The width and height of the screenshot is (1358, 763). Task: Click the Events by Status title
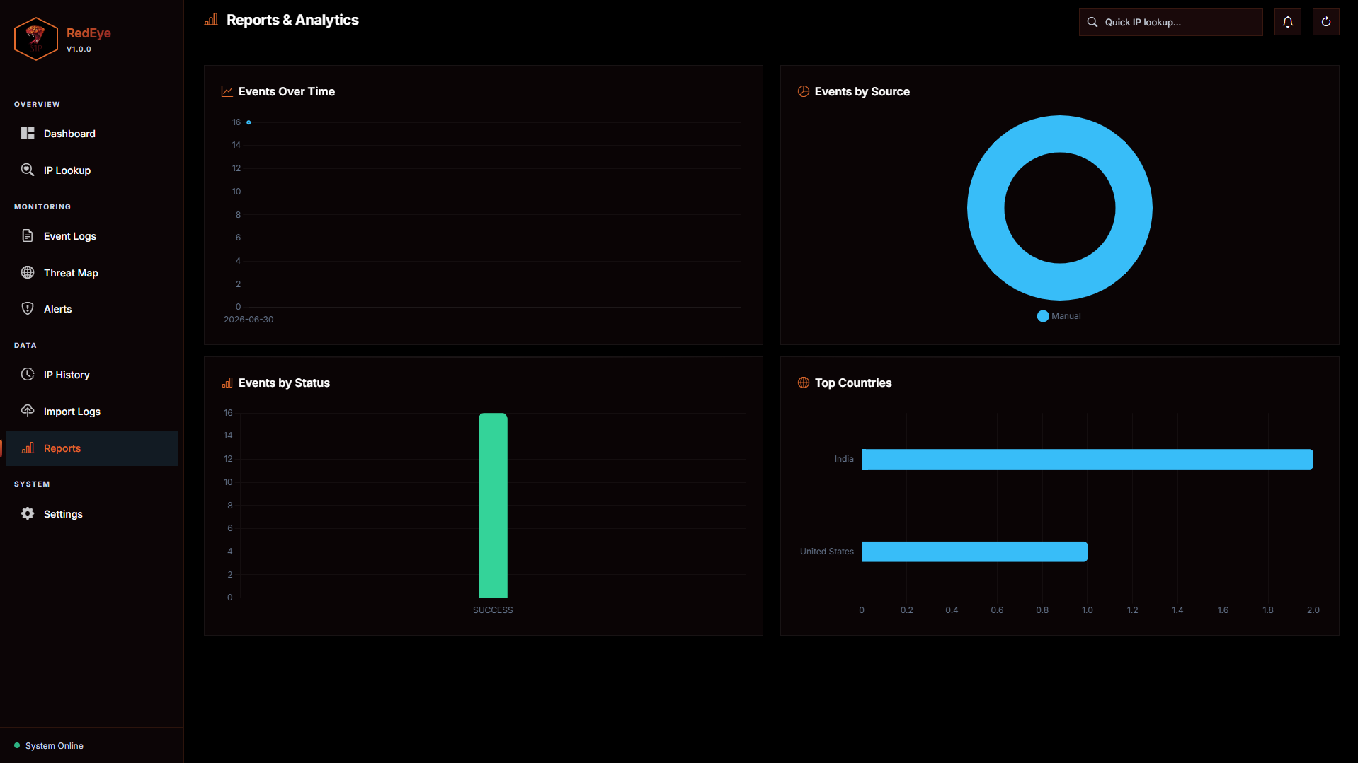284,383
